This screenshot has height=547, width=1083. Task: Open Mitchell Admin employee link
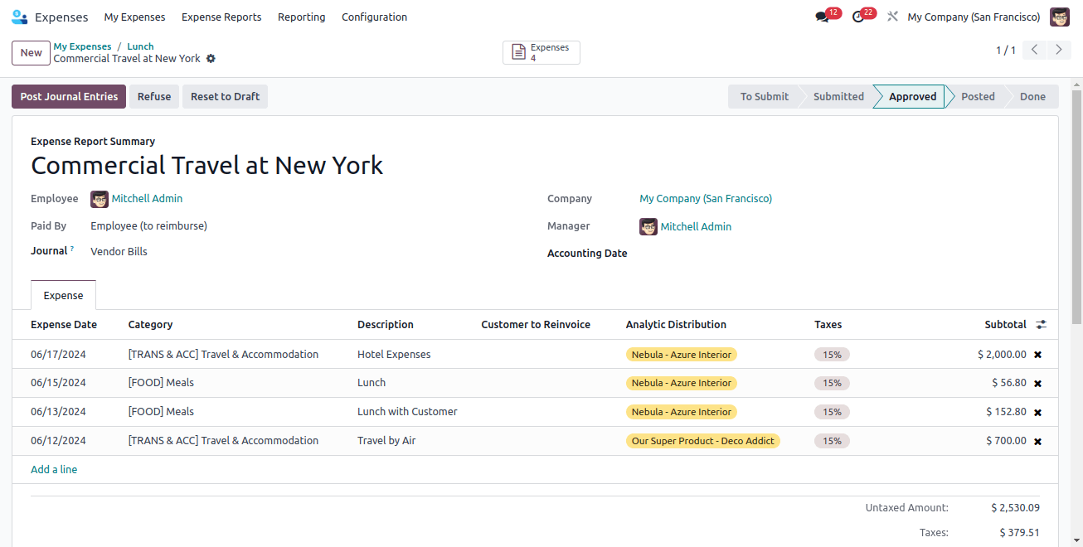point(147,199)
